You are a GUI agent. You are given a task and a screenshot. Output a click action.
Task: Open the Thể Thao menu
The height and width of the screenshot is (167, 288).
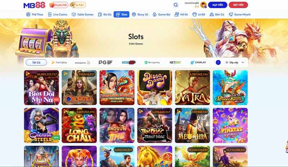(35, 14)
